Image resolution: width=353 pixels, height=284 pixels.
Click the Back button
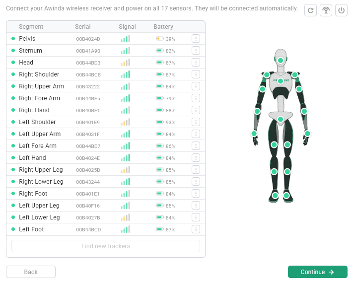31,272
